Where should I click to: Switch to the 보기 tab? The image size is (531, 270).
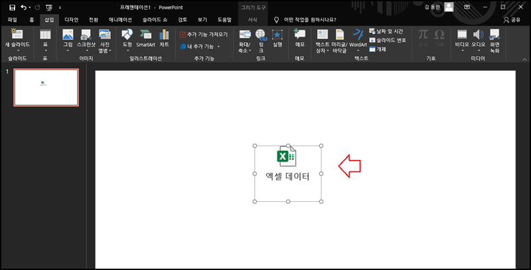[202, 20]
